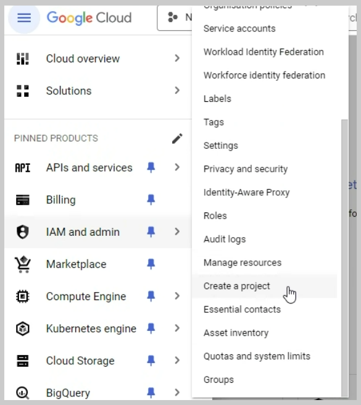Expand the Compute Engine submenu chevron
This screenshot has height=405, width=361.
[x=177, y=296]
